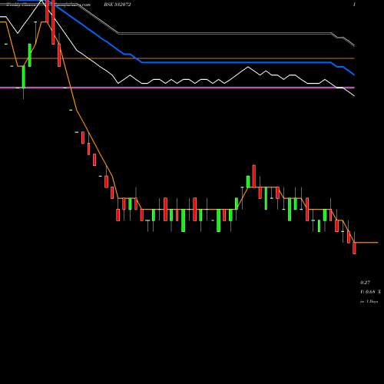Click the horizontal brown level line

pyautogui.click(x=177, y=58)
